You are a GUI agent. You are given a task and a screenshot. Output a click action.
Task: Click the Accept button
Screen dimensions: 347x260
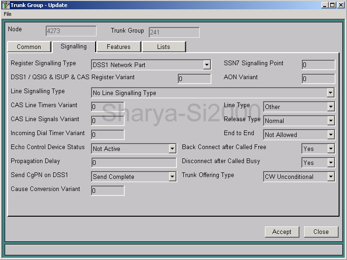point(282,232)
